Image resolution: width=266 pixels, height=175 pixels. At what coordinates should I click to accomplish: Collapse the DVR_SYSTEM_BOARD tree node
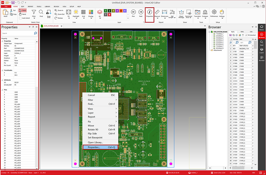pos(209,32)
